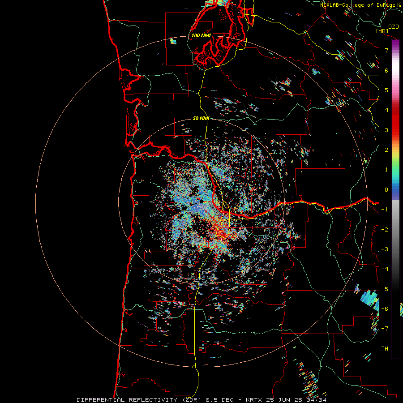Click the 50 NMI range ring label

click(201, 119)
